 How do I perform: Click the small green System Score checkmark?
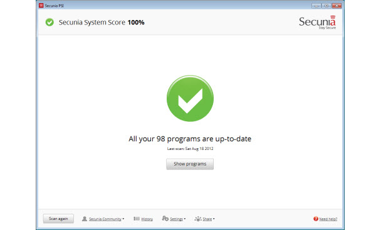coord(50,22)
